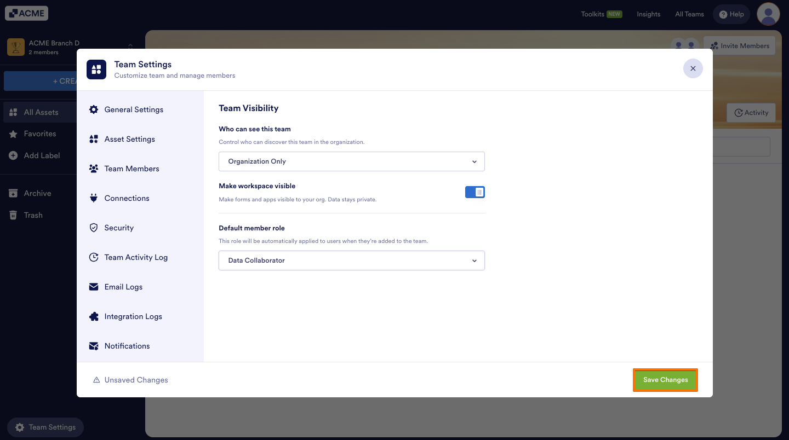Screen dimensions: 789x440
Task: Go to the Team Members tab
Action: (x=140, y=169)
